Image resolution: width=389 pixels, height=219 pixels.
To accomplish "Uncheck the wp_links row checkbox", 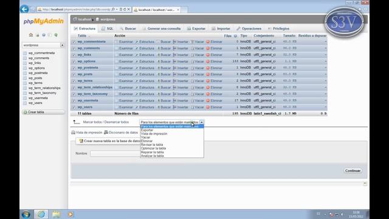I will (x=74, y=55).
